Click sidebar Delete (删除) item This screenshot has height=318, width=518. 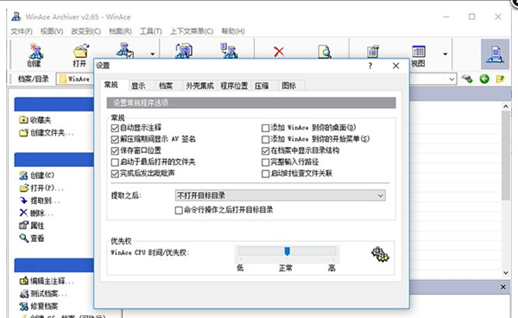point(35,213)
